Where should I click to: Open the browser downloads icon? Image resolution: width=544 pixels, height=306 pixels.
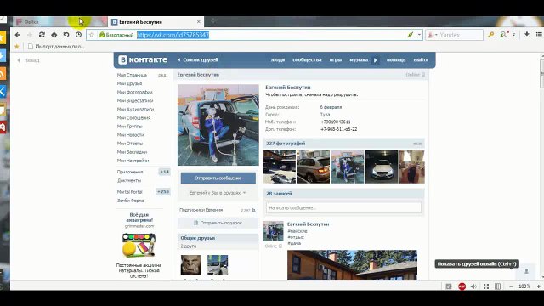527,35
